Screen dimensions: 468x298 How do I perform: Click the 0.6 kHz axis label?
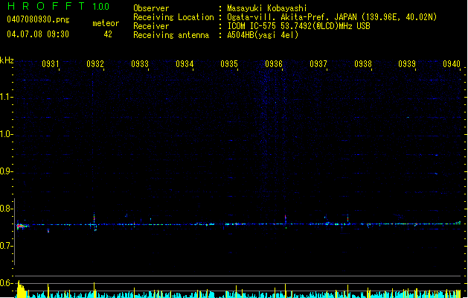pos(6,283)
